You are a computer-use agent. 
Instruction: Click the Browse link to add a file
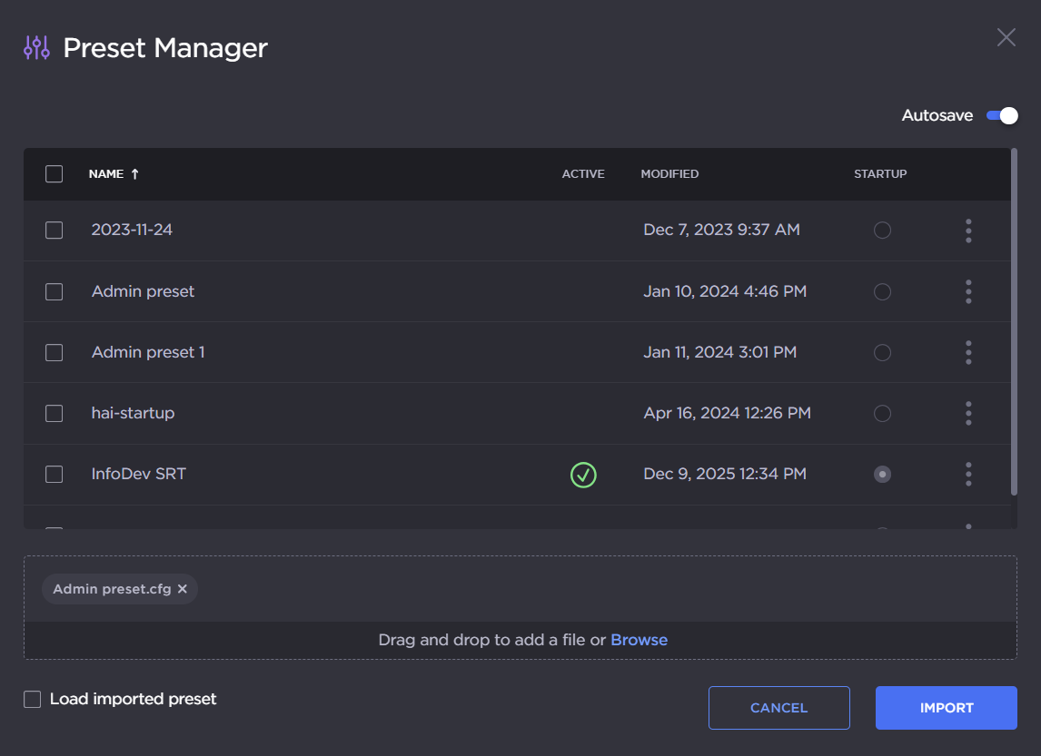coord(639,640)
